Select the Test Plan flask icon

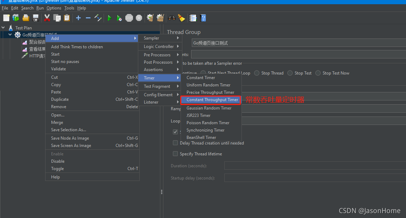click(x=10, y=28)
